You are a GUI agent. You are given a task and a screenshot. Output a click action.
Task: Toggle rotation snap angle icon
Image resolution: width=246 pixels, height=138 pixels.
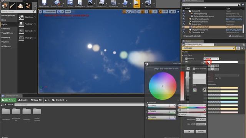150,11
